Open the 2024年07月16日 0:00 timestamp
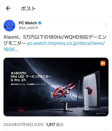The image size is (112, 131). click(23, 125)
